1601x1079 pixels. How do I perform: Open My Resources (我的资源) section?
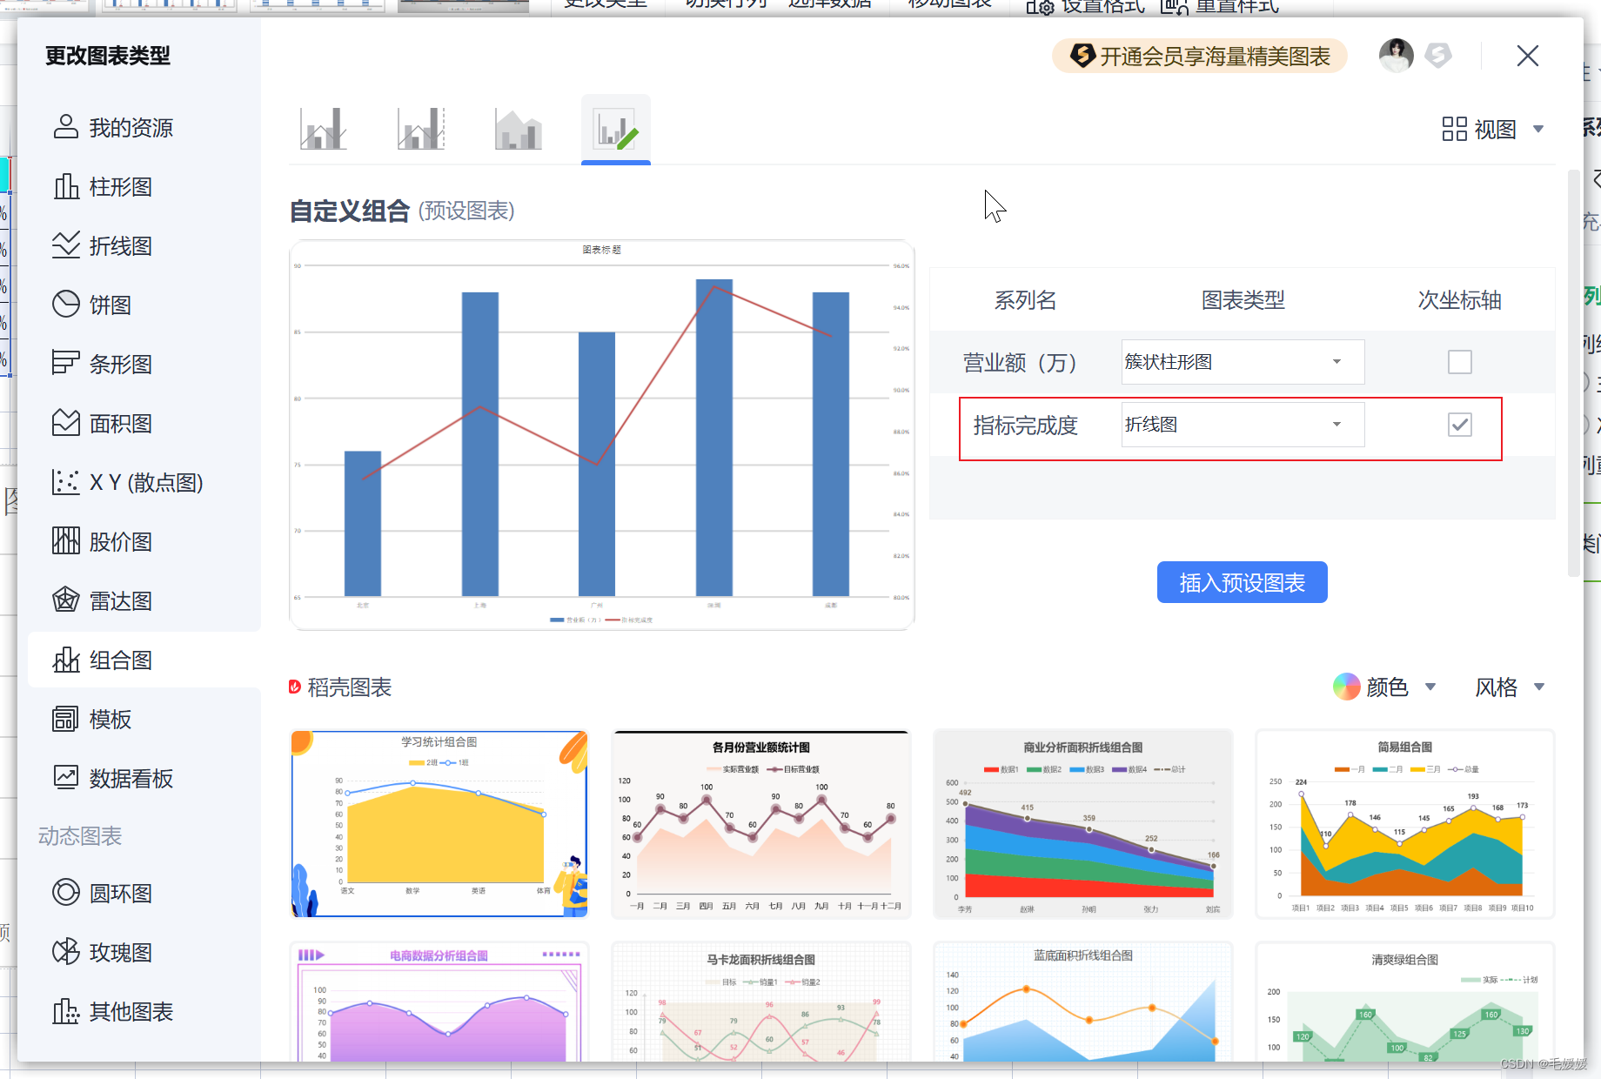[113, 128]
